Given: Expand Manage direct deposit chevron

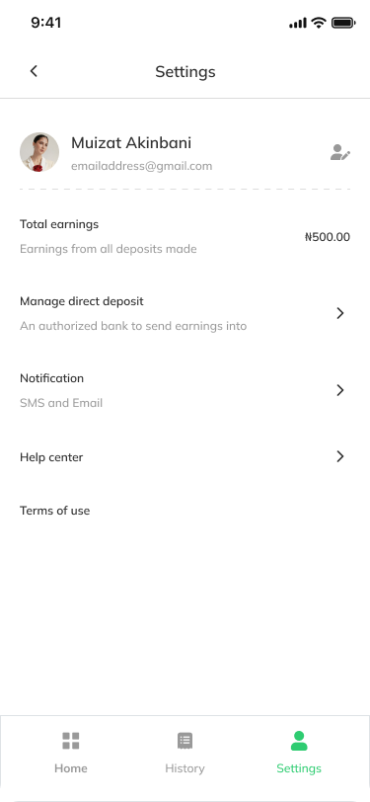Looking at the screenshot, I should tap(340, 313).
